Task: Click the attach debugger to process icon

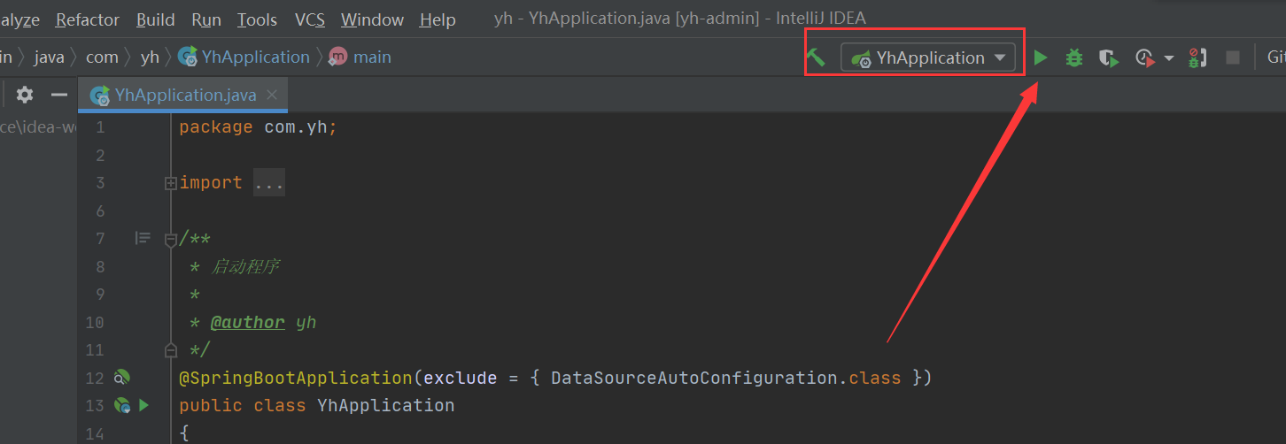Action: tap(1197, 58)
